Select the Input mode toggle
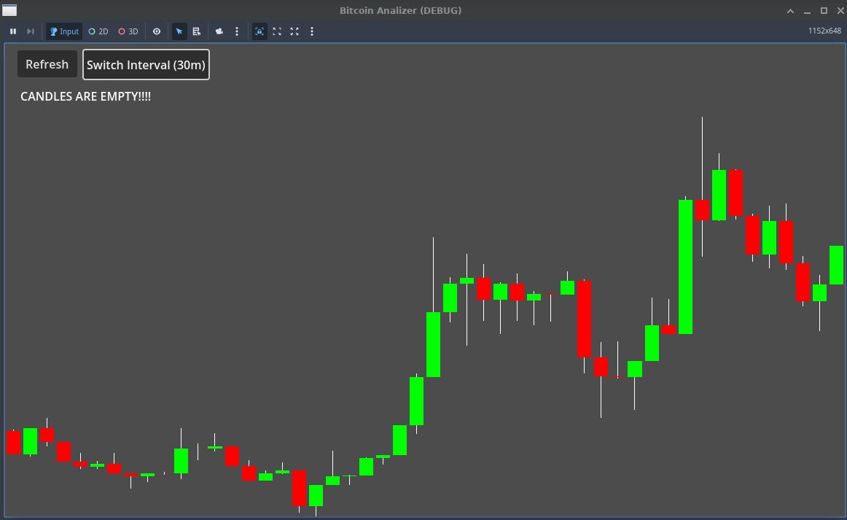Viewport: 847px width, 520px height. tap(64, 31)
